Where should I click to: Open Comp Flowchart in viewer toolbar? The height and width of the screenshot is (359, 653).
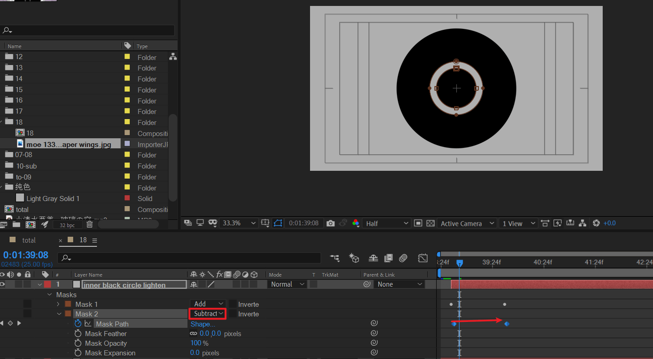(583, 223)
